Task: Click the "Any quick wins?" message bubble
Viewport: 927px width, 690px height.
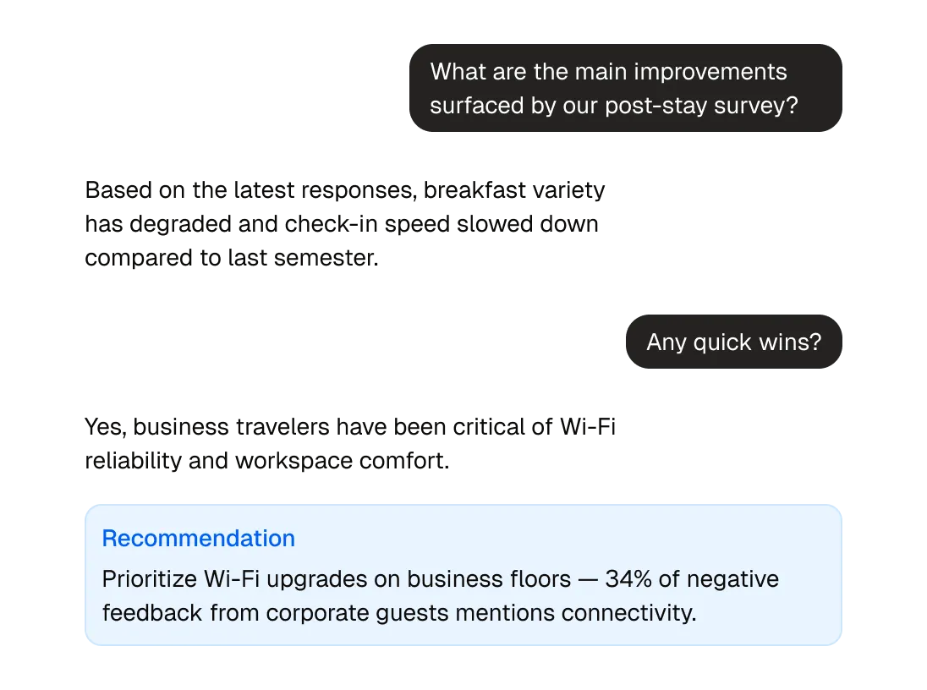Action: pos(733,342)
